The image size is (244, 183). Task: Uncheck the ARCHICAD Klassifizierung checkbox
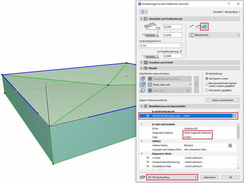tap(148, 116)
